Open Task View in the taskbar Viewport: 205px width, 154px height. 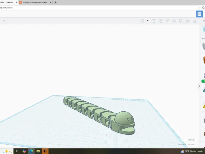[x=17, y=151]
